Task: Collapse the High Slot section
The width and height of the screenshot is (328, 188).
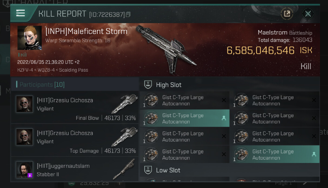Action: 168,85
